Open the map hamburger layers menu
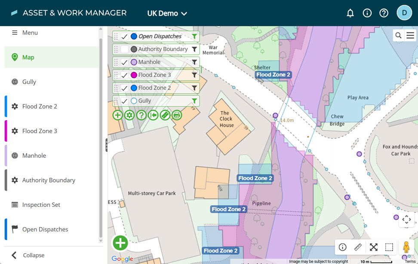 coord(410,35)
